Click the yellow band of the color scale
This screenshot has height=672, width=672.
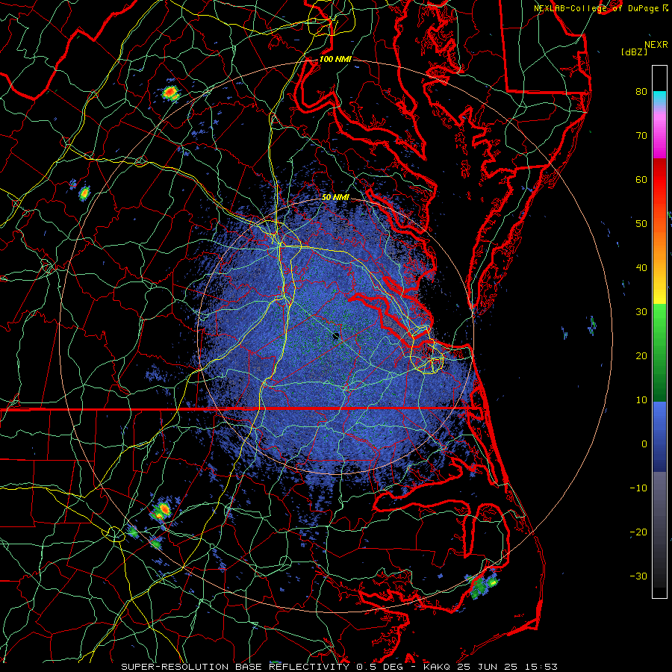click(659, 296)
